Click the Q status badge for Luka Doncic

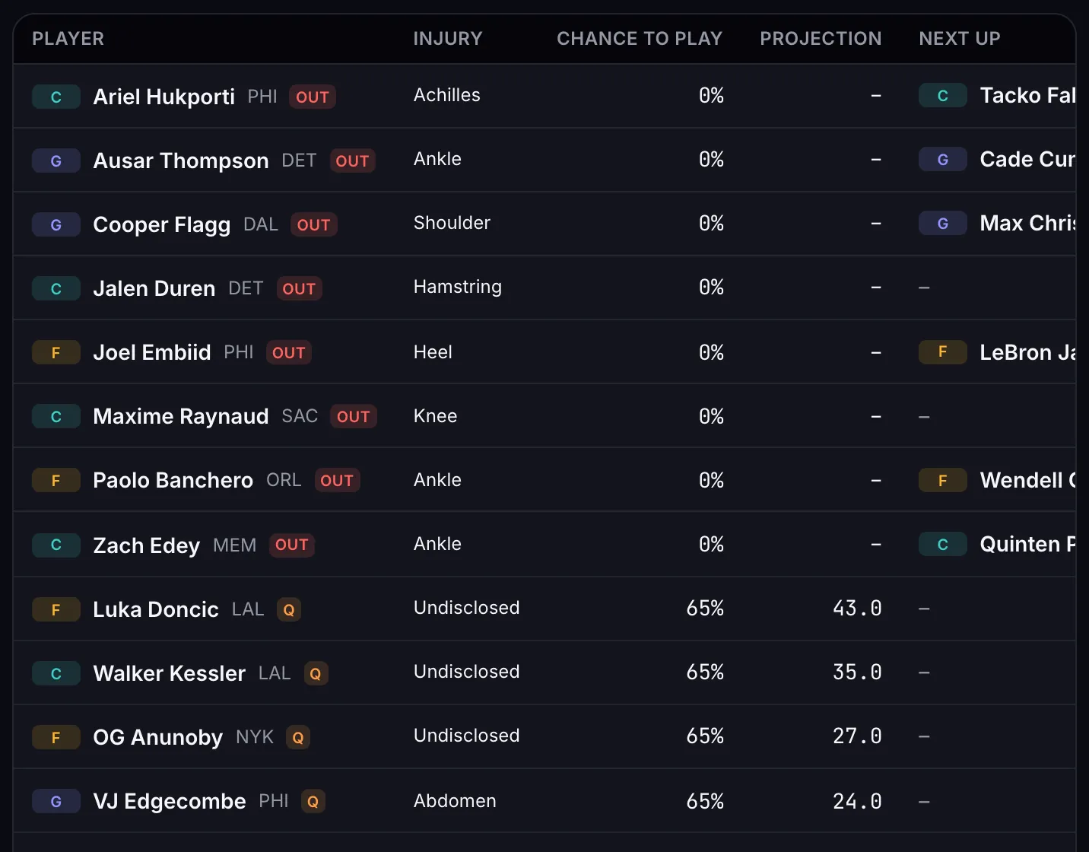click(x=289, y=610)
